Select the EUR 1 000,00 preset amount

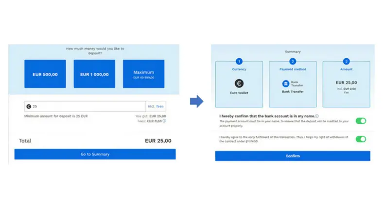94,74
